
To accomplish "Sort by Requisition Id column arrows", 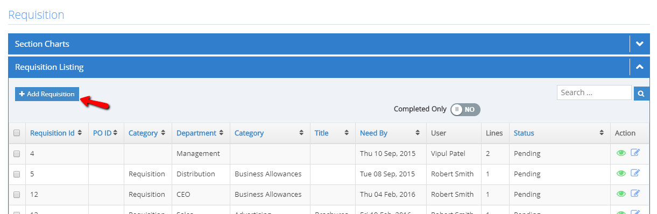I will [80, 133].
